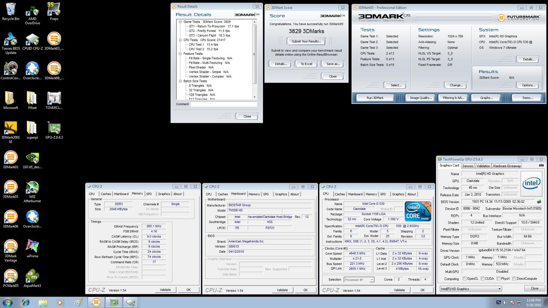Collapse the CPU Tests tree node
Viewport: 548px width, 308px height.
pyautogui.click(x=180, y=40)
